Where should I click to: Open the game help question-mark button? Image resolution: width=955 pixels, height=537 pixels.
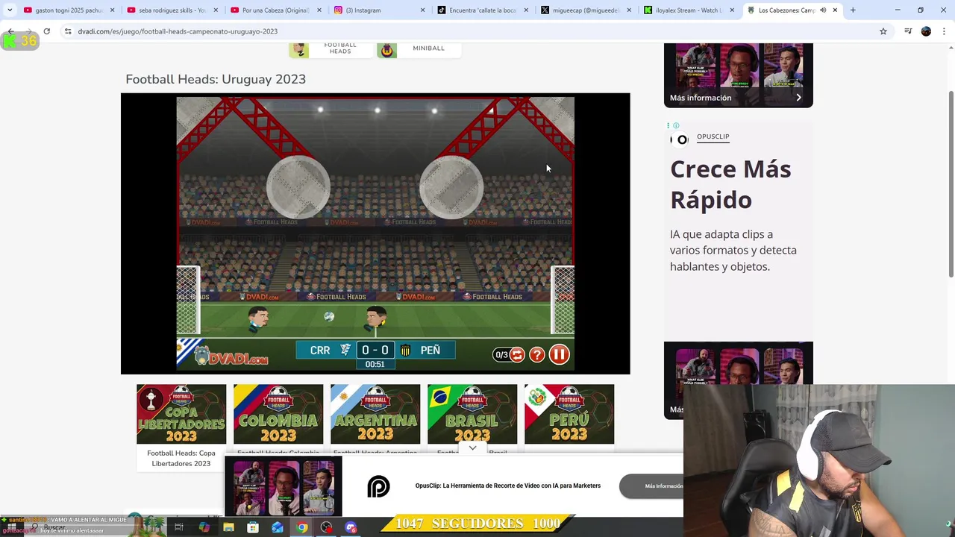pos(537,355)
